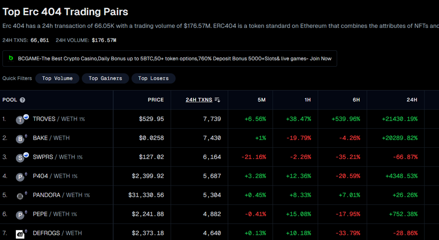The width and height of the screenshot is (439, 240).
Task: Click P404 6H change -20.59%
Action: (x=348, y=176)
